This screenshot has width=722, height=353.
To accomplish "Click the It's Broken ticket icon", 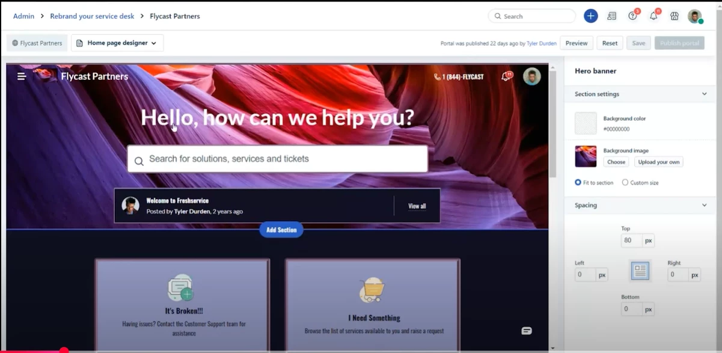I will tap(180, 288).
